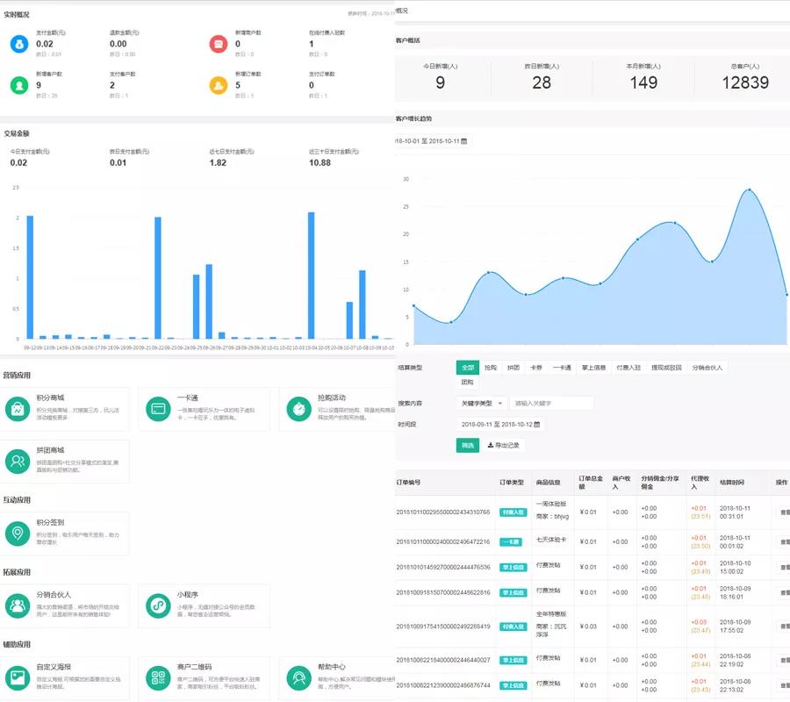This screenshot has width=790, height=702.
Task: Click the 一卡通 tag in order type column
Action: coord(510,542)
